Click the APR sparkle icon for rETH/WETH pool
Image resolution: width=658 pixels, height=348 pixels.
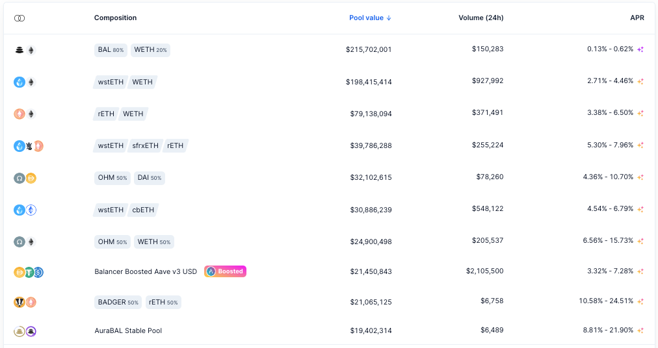640,113
